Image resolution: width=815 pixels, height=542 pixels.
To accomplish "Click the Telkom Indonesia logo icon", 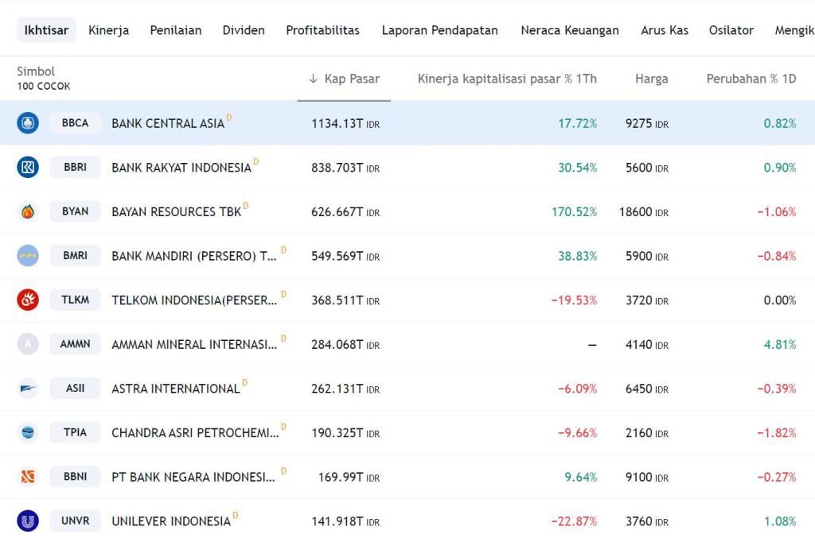I will 29,300.
